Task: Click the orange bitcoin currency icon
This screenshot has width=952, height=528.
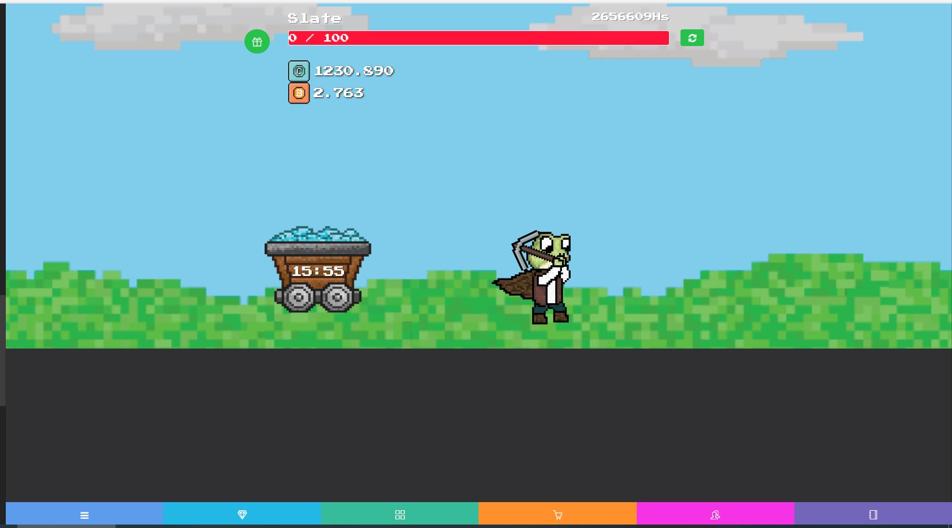Action: tap(299, 93)
